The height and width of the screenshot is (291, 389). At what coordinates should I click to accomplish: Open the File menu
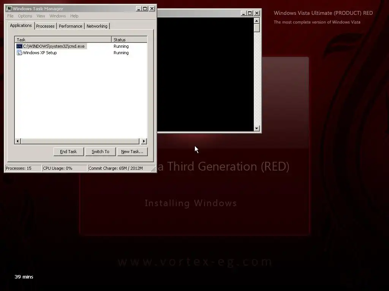pos(10,16)
